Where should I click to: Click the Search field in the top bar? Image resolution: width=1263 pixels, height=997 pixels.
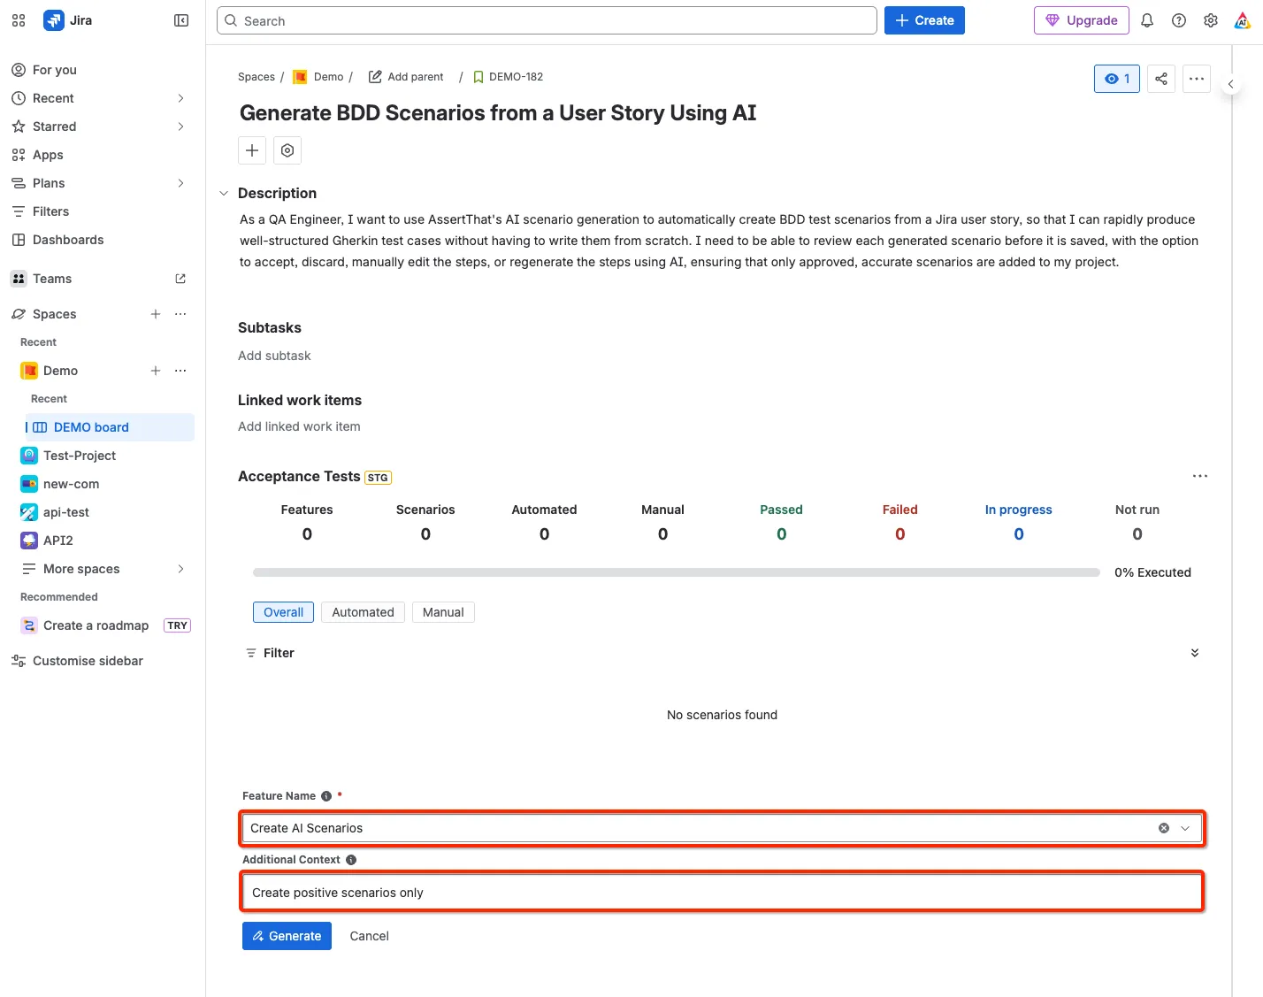547,20
